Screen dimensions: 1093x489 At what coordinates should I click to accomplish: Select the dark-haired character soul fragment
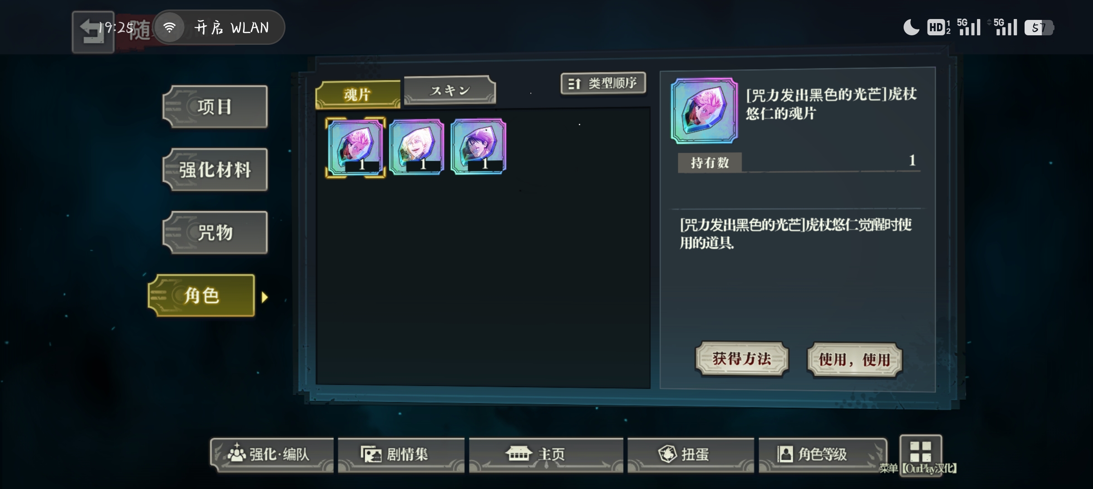pyautogui.click(x=478, y=147)
